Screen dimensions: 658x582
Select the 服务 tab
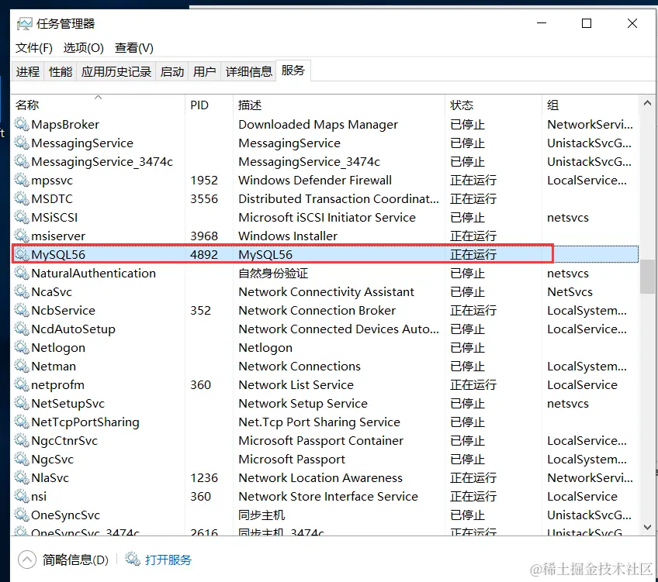293,71
